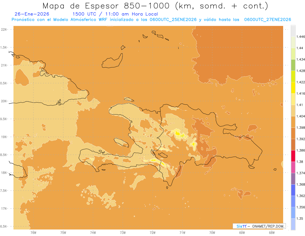Click the '1.374' legend value
The image size is (305, 236).
click(301, 173)
